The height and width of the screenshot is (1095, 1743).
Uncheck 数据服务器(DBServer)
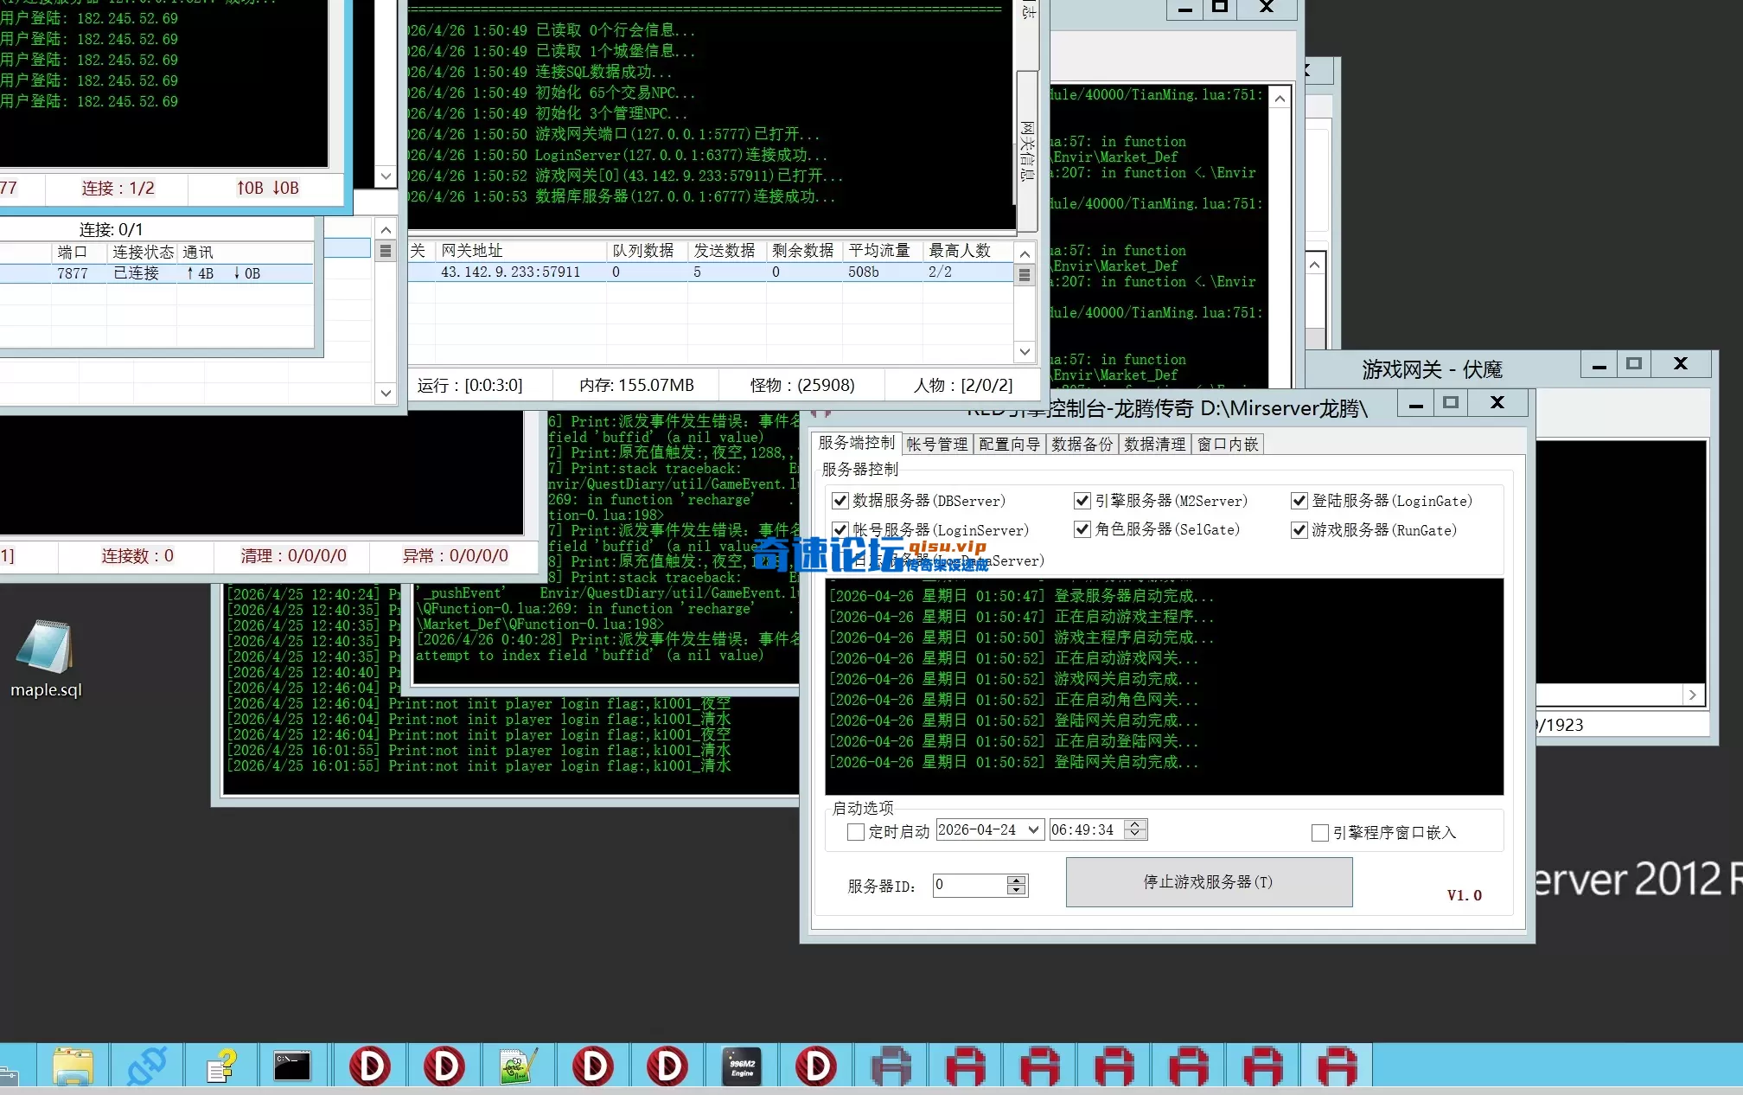point(840,500)
